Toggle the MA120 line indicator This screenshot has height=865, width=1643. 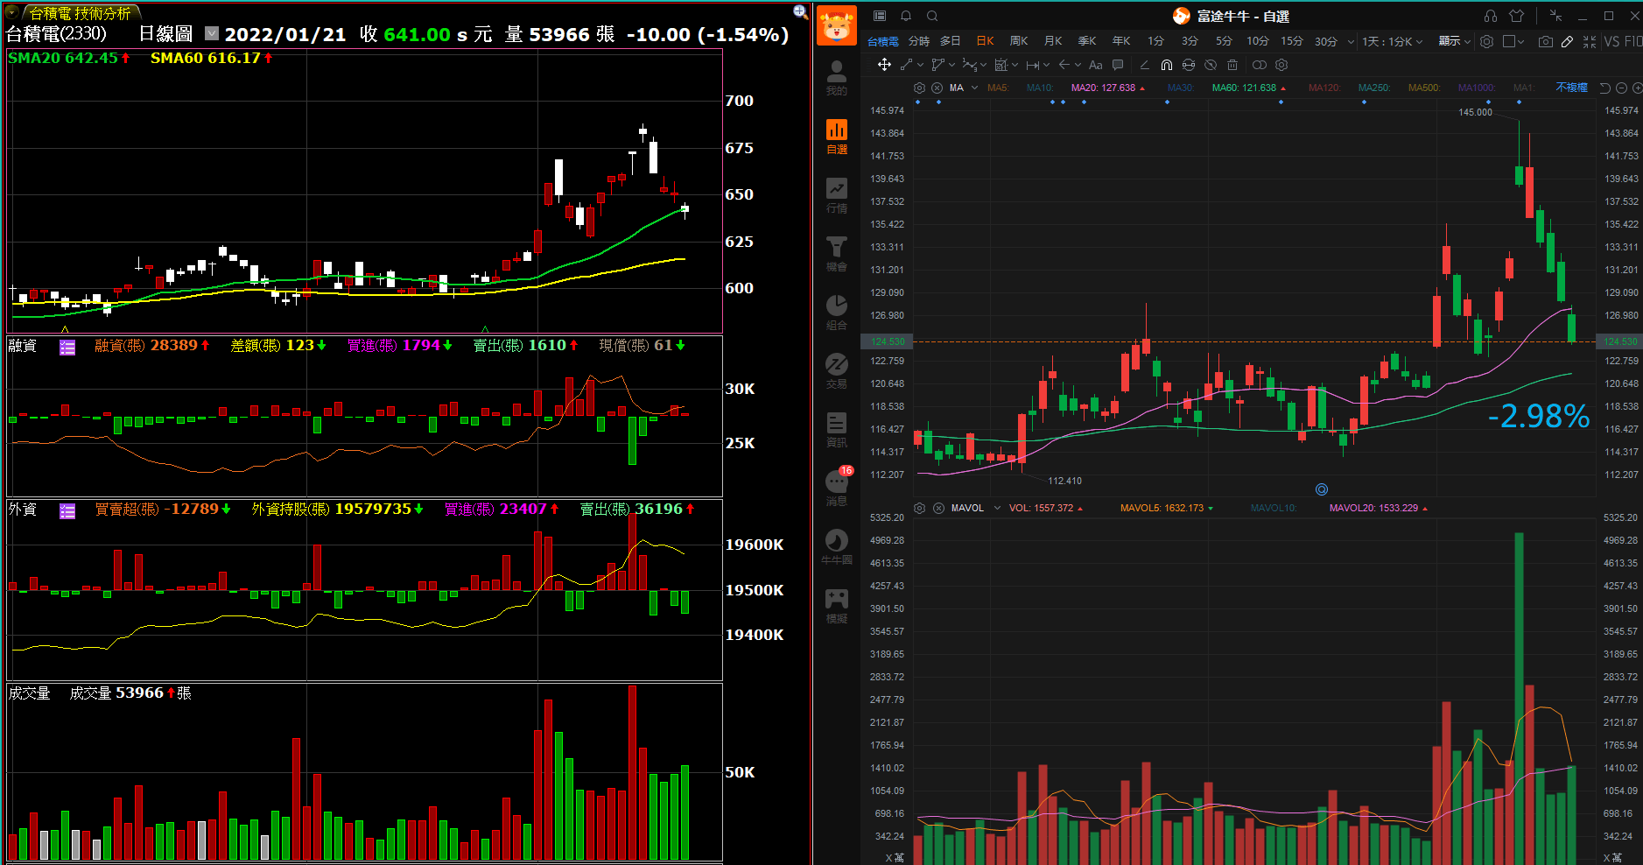click(x=1324, y=88)
